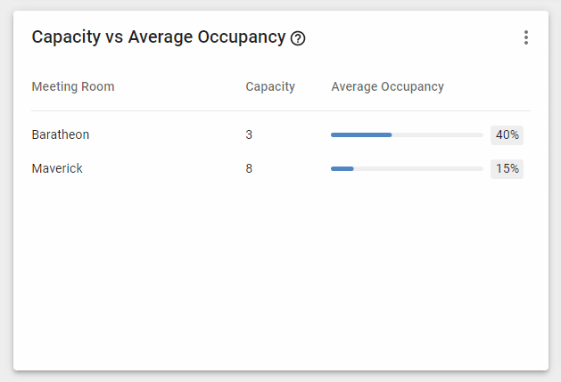Select the Baratheon room name
This screenshot has width=561, height=382.
[61, 134]
